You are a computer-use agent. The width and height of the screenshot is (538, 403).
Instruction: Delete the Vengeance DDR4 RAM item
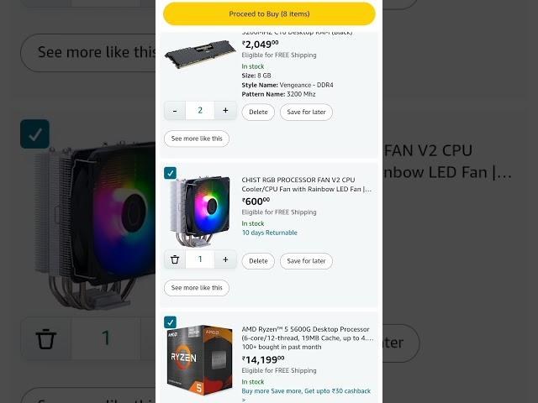click(x=258, y=112)
